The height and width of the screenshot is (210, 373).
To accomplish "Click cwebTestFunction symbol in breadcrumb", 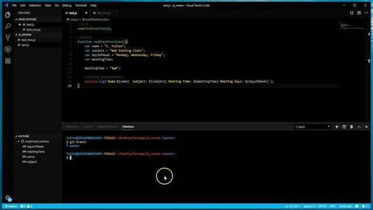I will [x=96, y=19].
